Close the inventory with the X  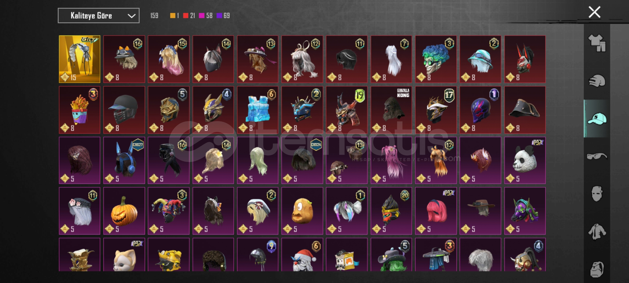tap(594, 12)
